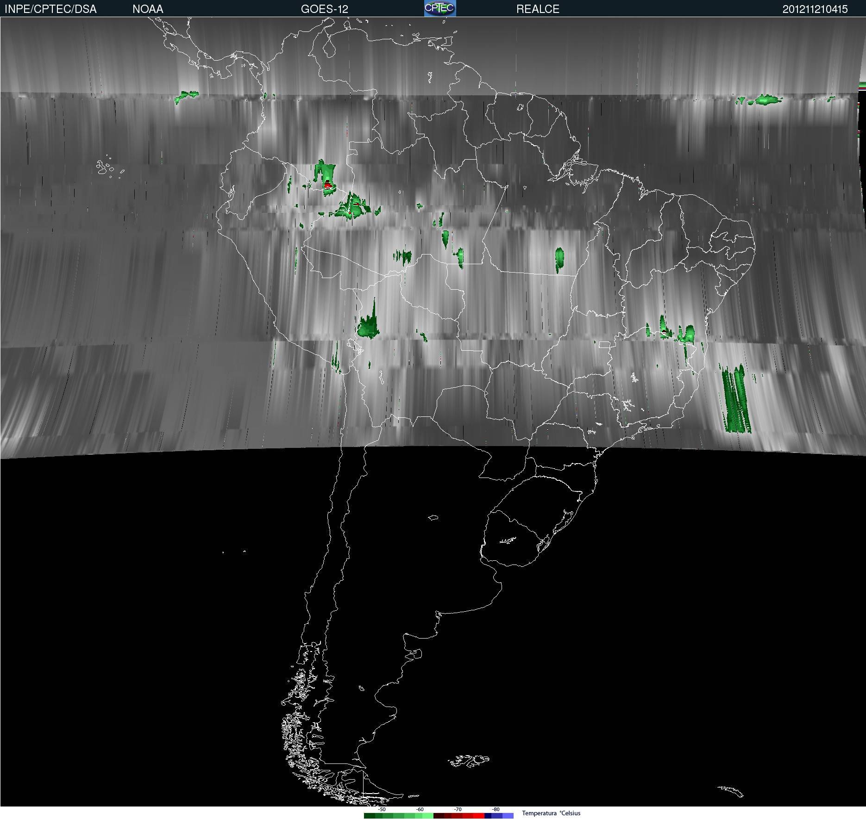Click the NOAA header label
This screenshot has height=819, width=866.
click(x=148, y=9)
